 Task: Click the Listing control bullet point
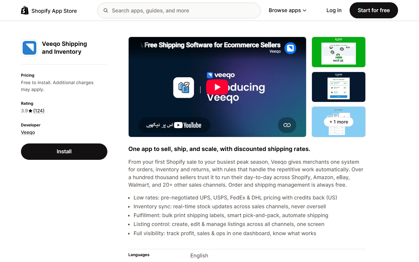(x=229, y=224)
